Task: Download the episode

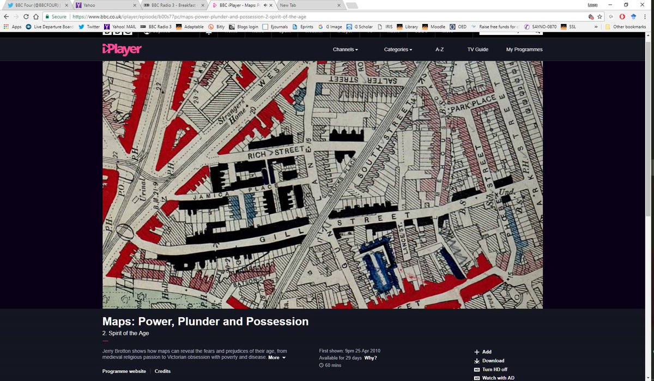Action: tap(489, 361)
